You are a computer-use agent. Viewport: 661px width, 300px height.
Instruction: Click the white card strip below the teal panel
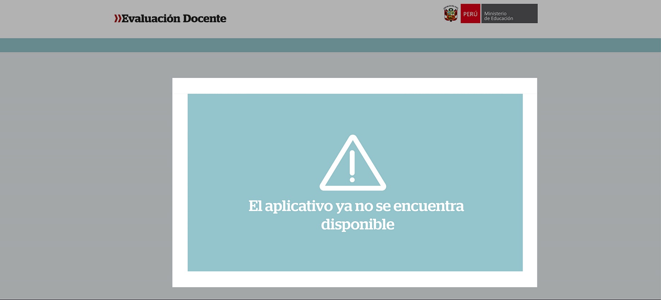pos(354,279)
